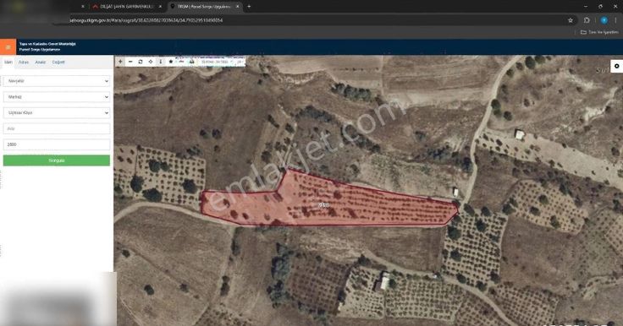Open browser extensions puzzle icon
623x326 pixels.
point(587,20)
